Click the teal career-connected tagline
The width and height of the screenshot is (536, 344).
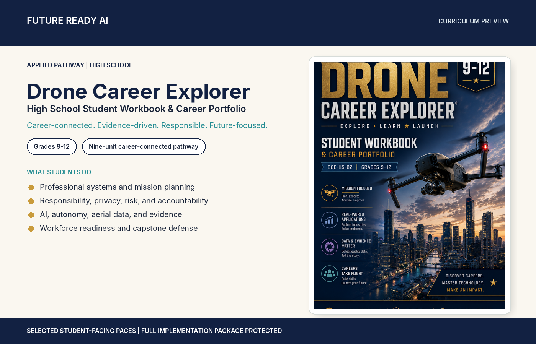(x=147, y=125)
